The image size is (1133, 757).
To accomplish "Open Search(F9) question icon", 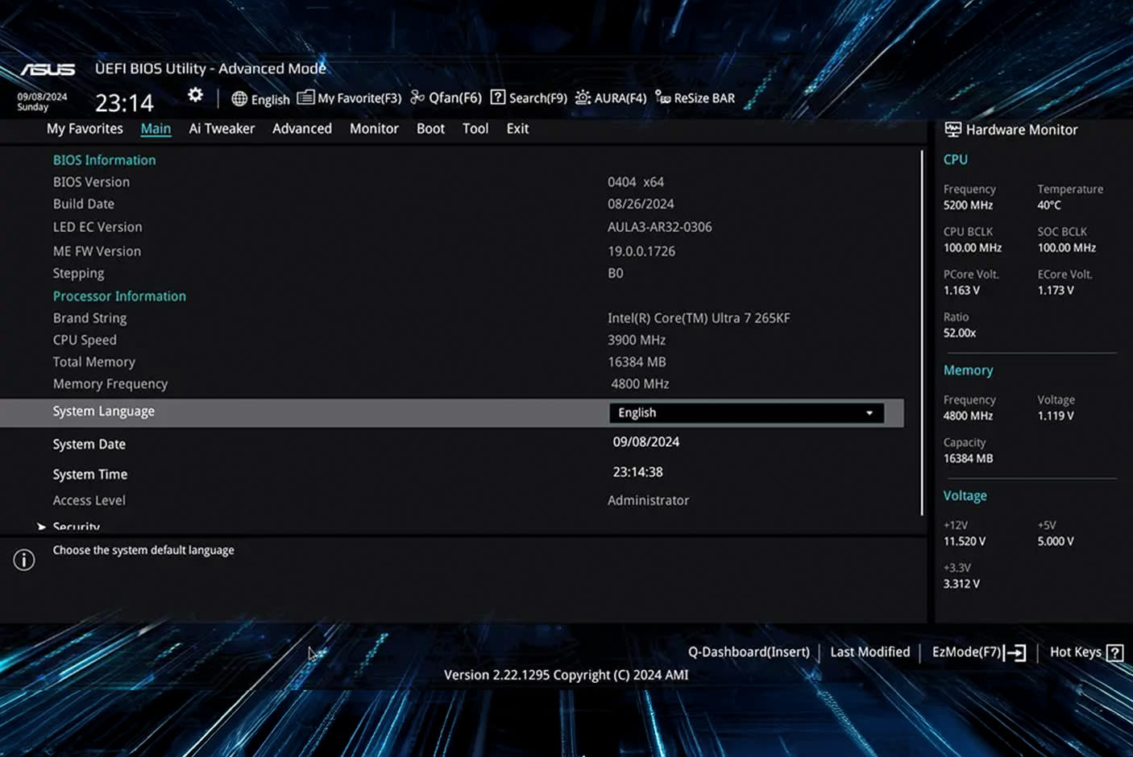I will point(498,97).
